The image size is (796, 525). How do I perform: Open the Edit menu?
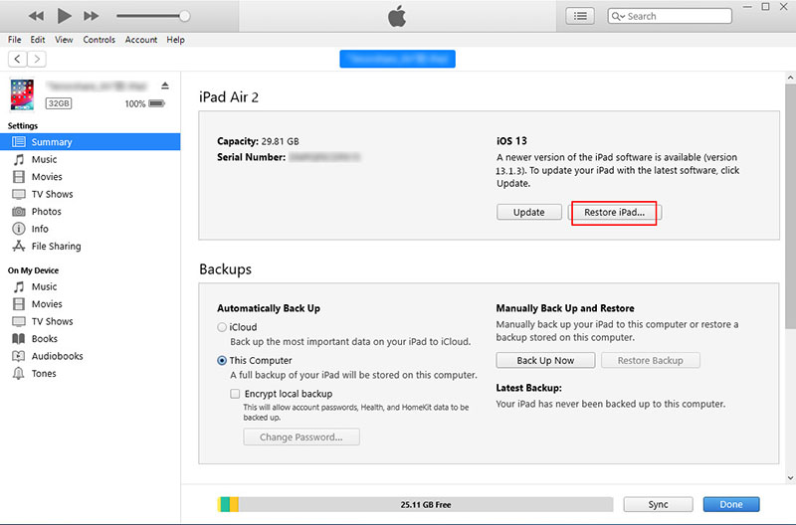[x=38, y=40]
